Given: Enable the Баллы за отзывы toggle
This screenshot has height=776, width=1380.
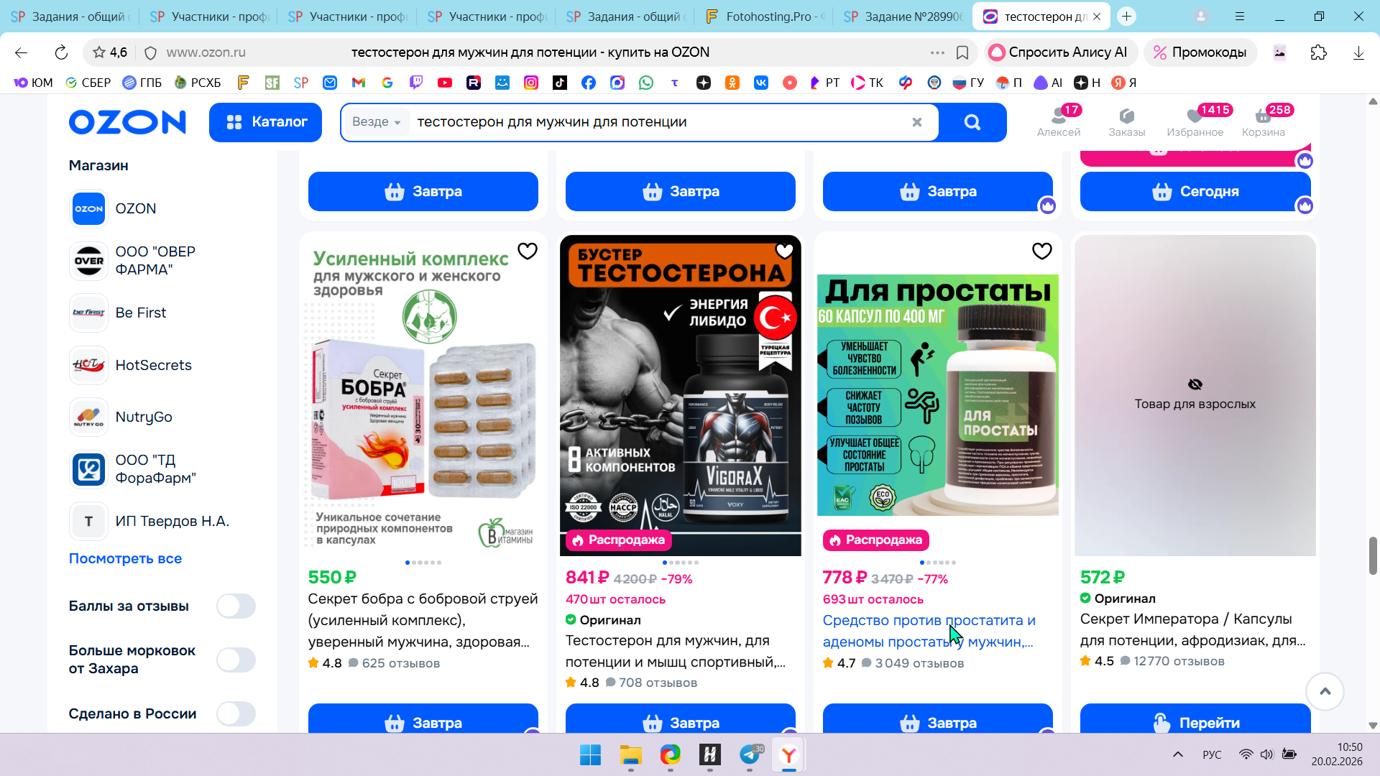Looking at the screenshot, I should coord(236,606).
